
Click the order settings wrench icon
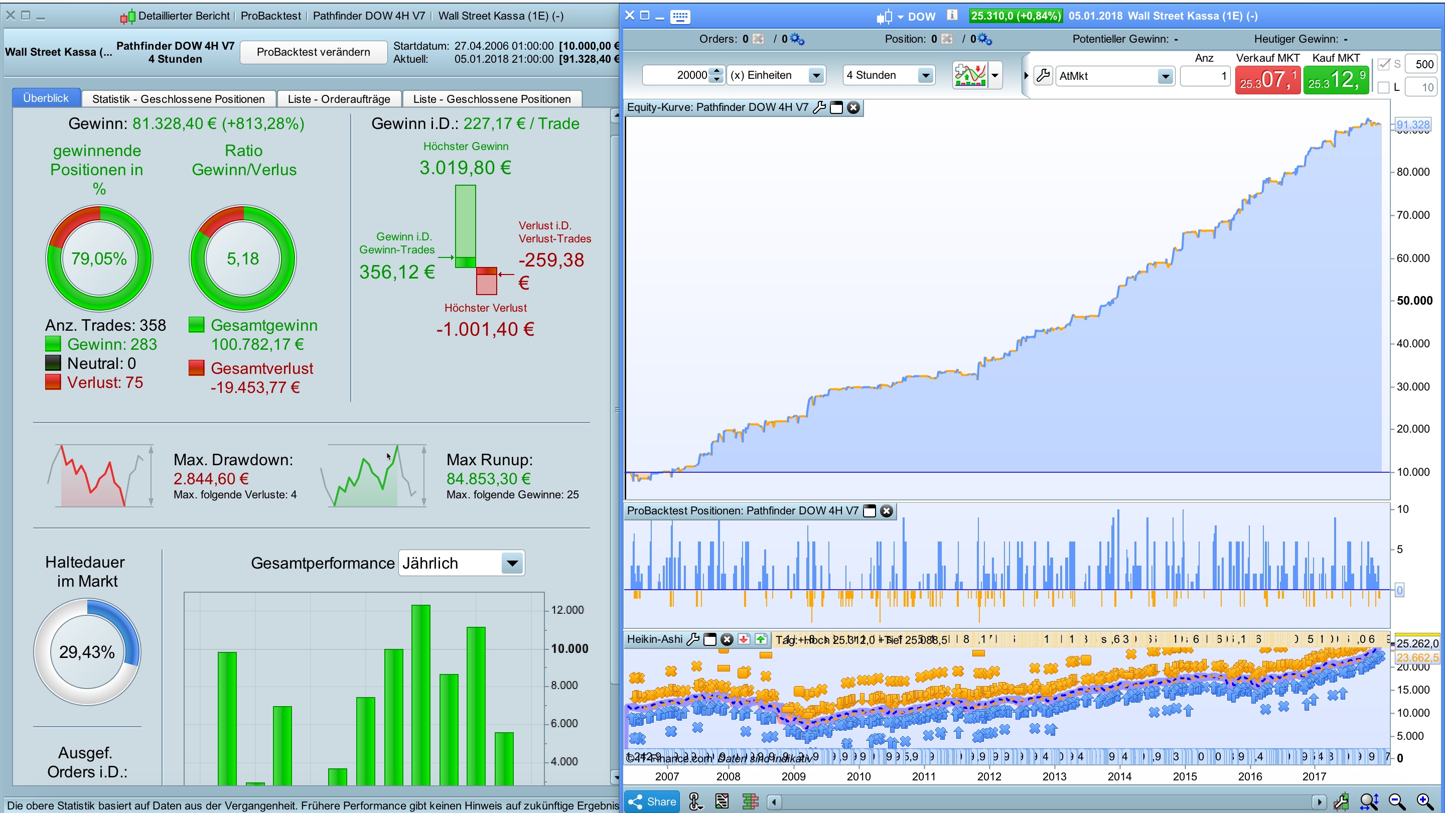click(1043, 75)
